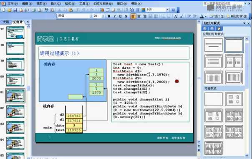This screenshot has width=252, height=159.
Task: Click Decrease Font Size icon
Action: 181,16
